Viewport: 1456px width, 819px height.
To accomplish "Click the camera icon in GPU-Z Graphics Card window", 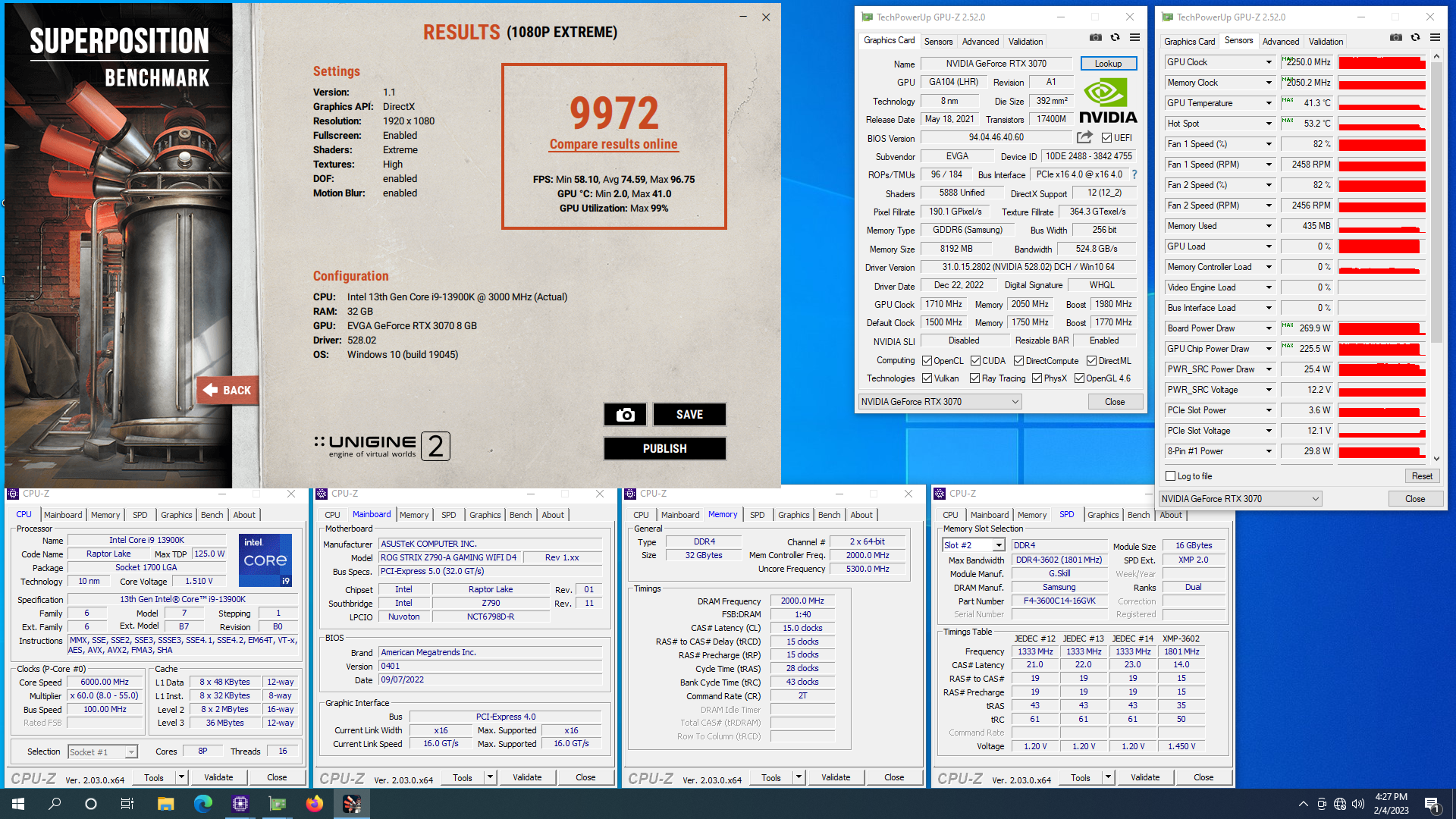I will 1096,37.
